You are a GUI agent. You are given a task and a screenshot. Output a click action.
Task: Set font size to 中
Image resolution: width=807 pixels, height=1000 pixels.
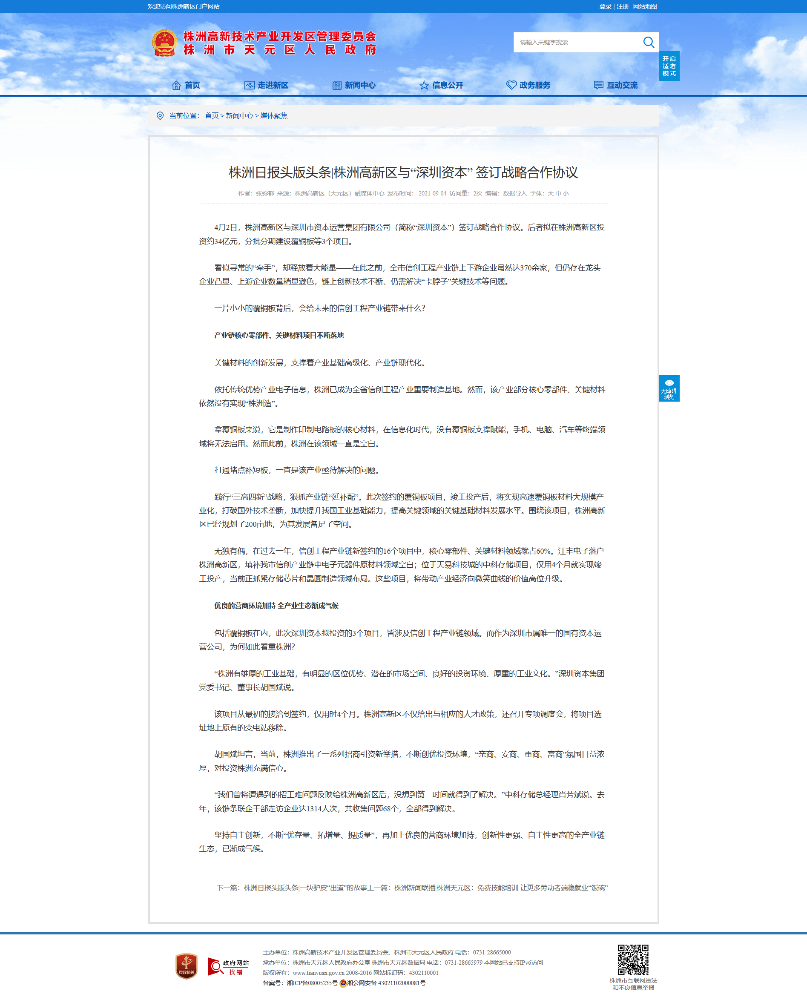pyautogui.click(x=558, y=193)
